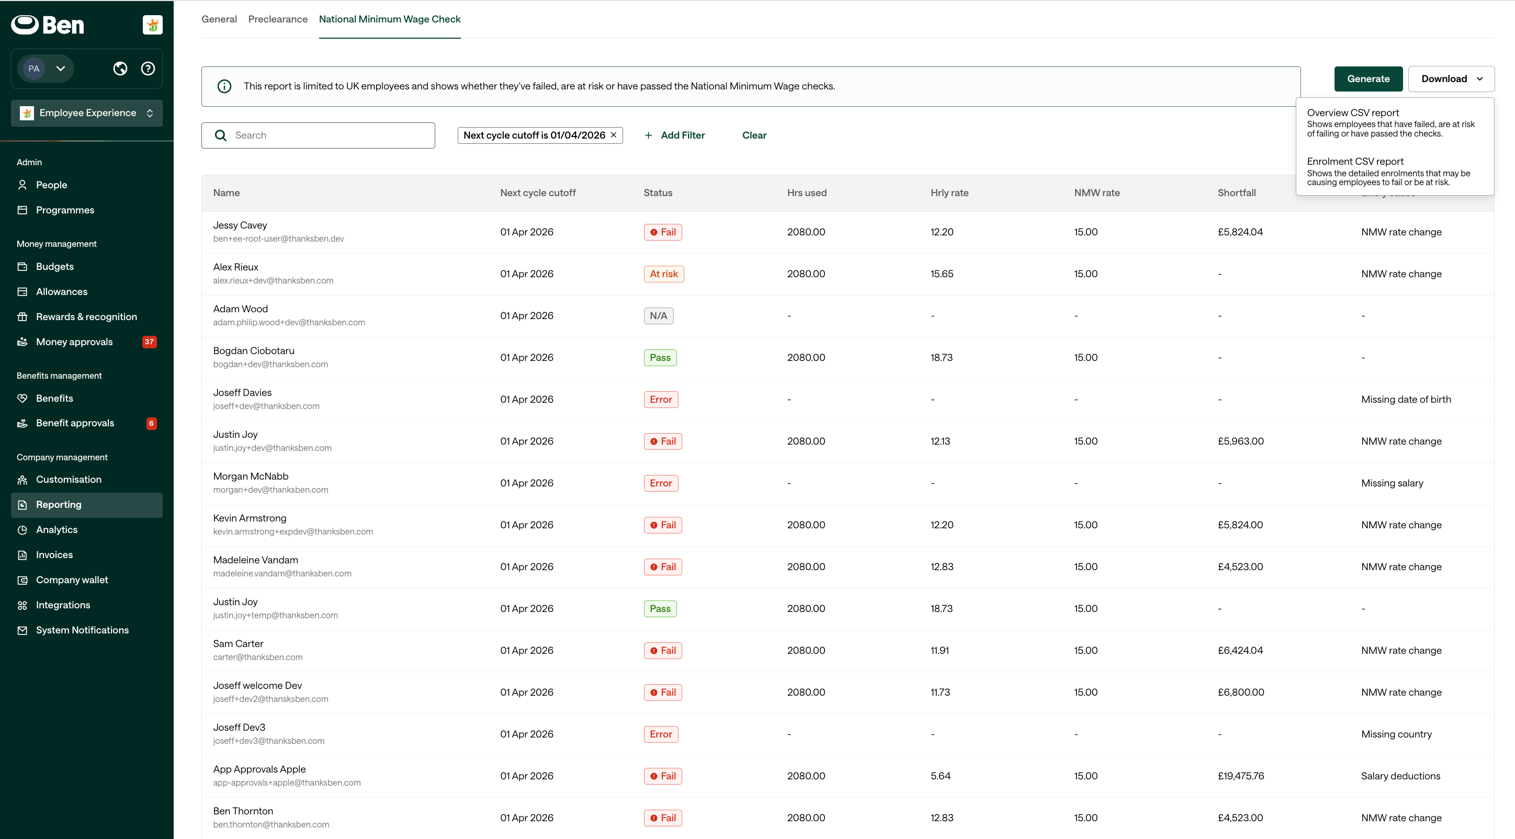The height and width of the screenshot is (839, 1515).
Task: Remove the Next cycle cutoff filter chip
Action: coord(614,134)
